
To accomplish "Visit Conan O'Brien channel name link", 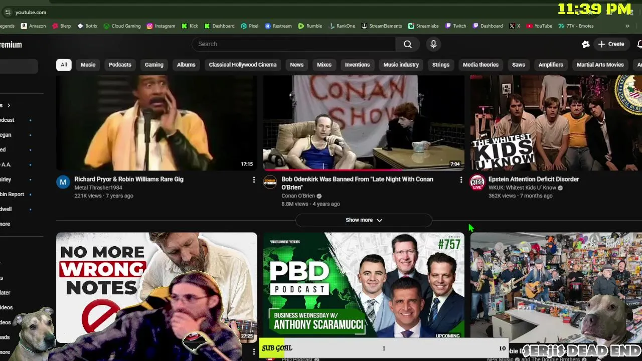I will pos(298,196).
